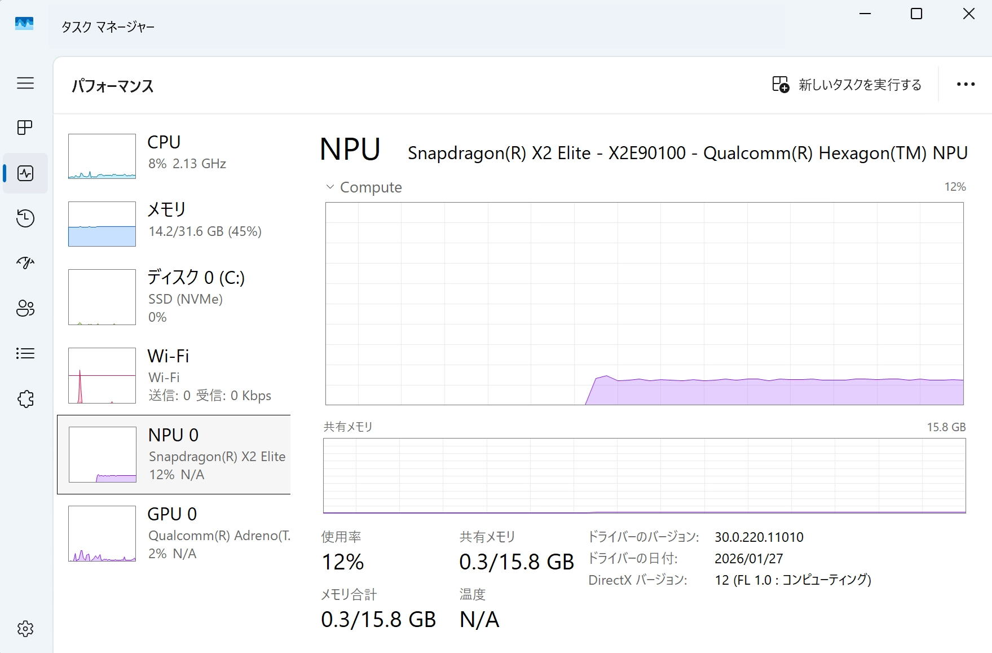
Task: Open the App history page icon
Action: point(25,218)
